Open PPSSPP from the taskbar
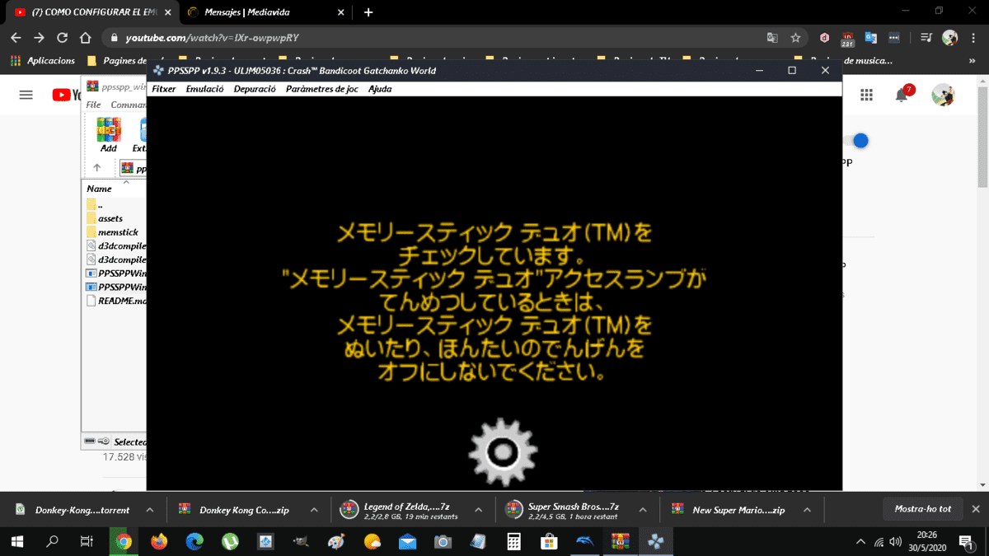The width and height of the screenshot is (989, 556). click(656, 541)
